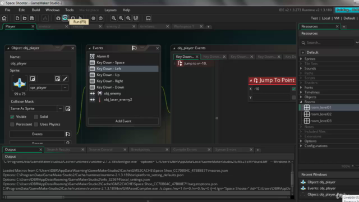This screenshot has width=359, height=202.
Task: Save project with the disk icon
Action: (x=32, y=19)
